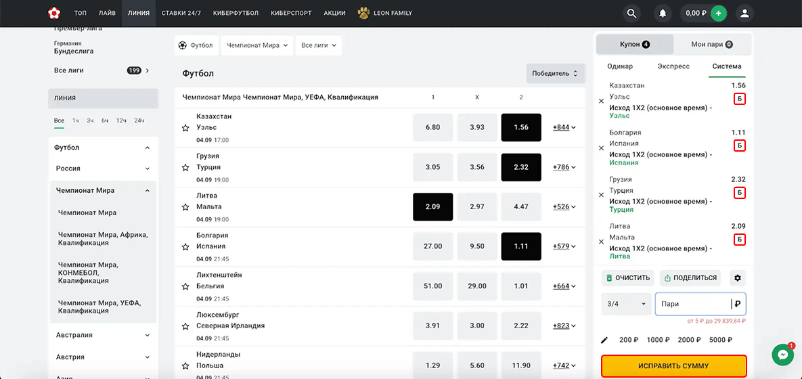Click the green plus deposit button
The height and width of the screenshot is (379, 802).
(718, 14)
